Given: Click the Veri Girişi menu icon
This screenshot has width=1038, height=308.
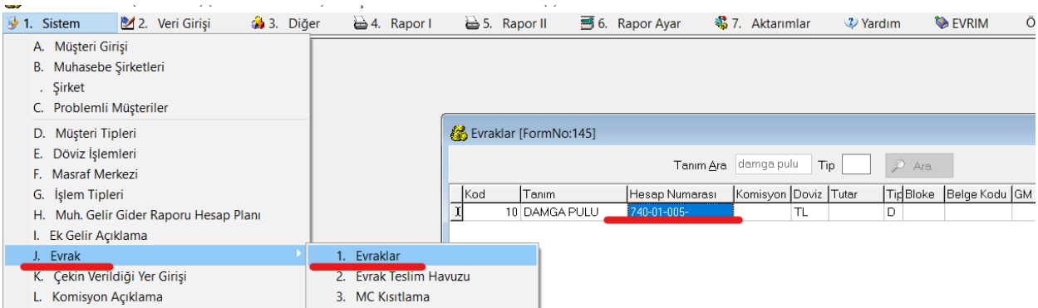Looking at the screenshot, I should pyautogui.click(x=127, y=23).
